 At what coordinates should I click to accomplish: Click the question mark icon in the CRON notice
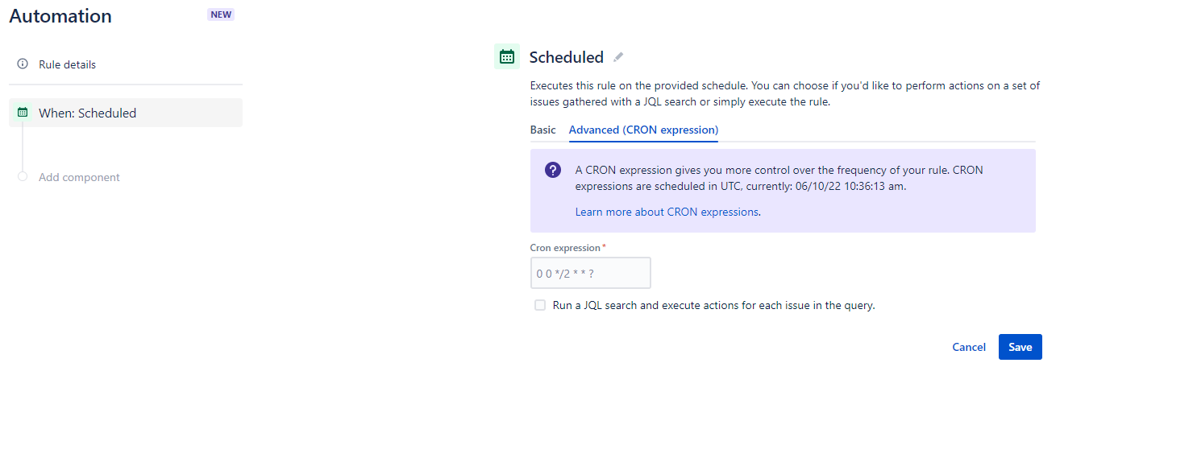point(552,170)
